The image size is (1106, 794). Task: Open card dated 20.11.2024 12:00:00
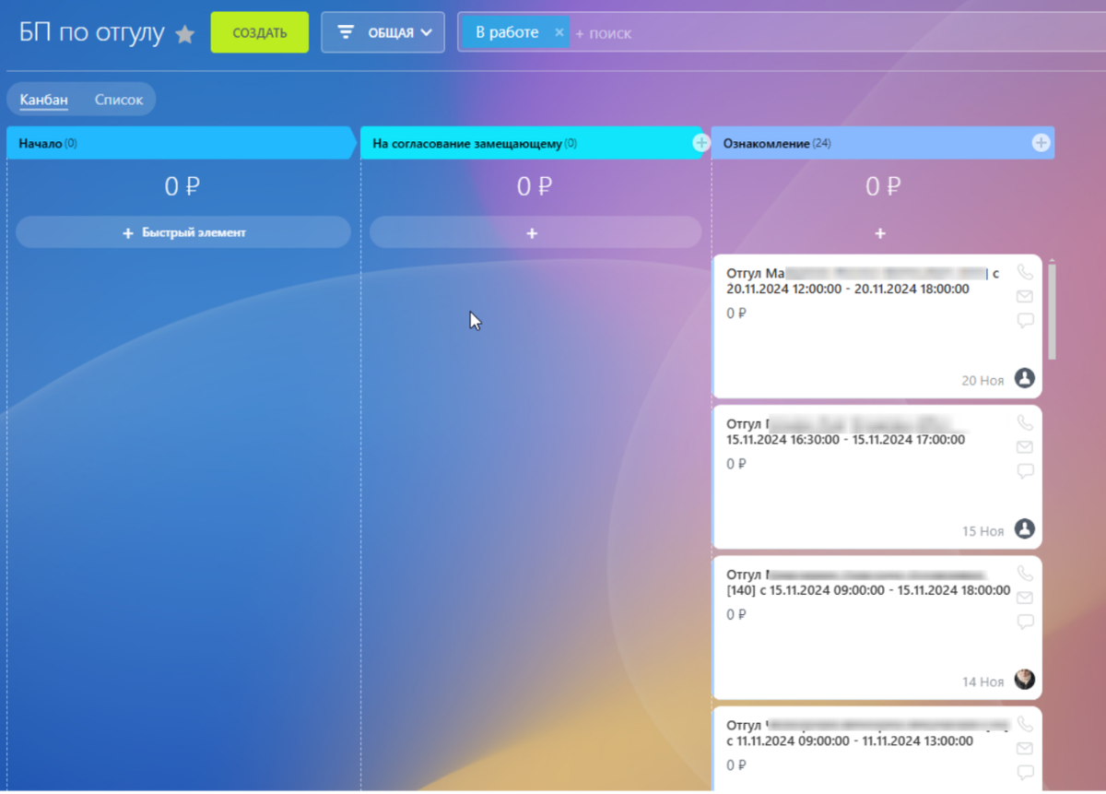(877, 326)
